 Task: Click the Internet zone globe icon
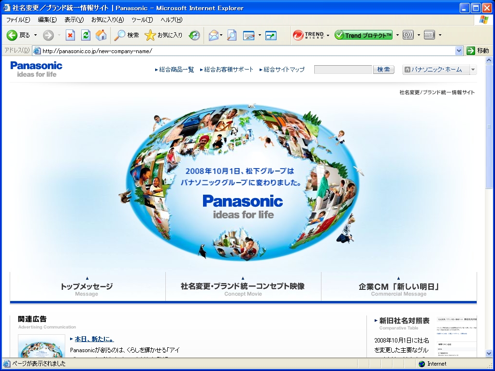pos(422,364)
